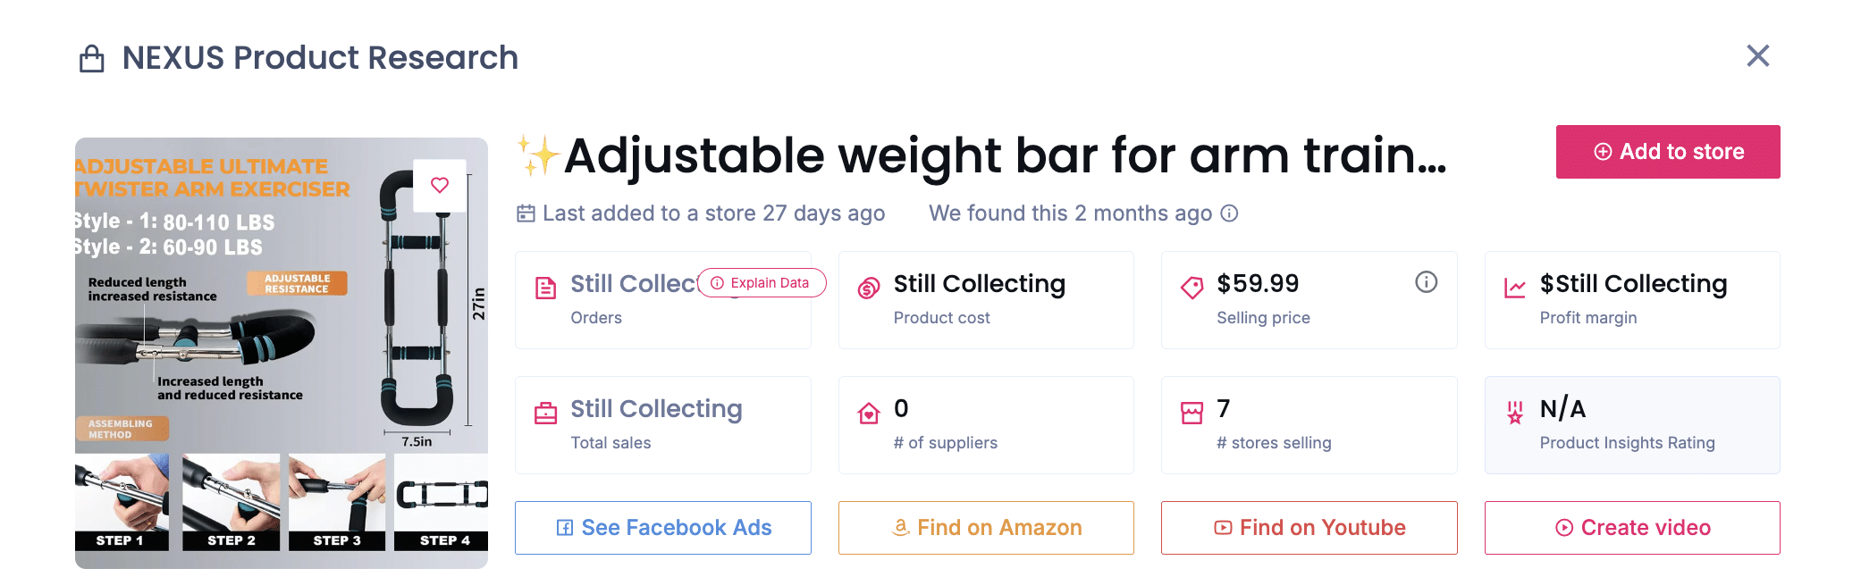Click the Orders document icon
This screenshot has width=1861, height=577.
pyautogui.click(x=545, y=288)
